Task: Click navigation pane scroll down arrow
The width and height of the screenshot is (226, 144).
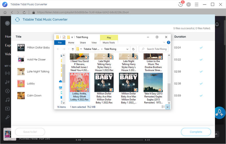Action: pos(64,103)
